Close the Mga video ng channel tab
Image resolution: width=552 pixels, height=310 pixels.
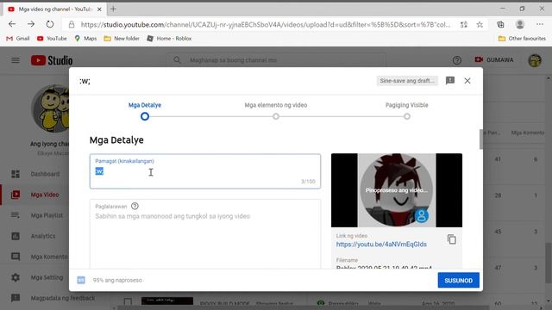pyautogui.click(x=99, y=9)
